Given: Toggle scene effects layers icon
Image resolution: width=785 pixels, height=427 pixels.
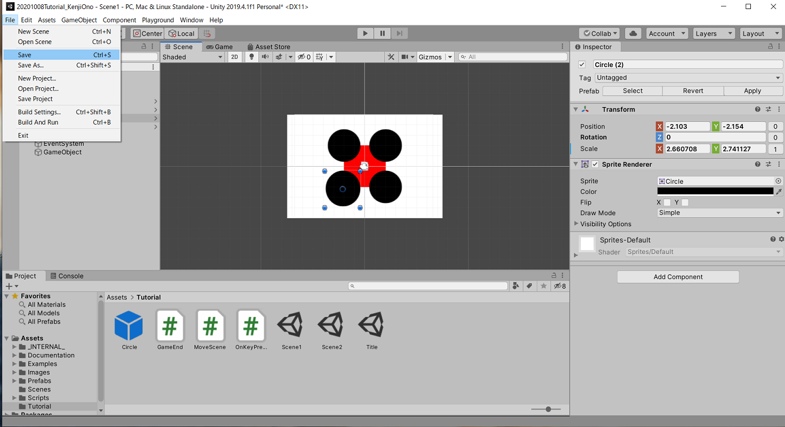Looking at the screenshot, I should [x=278, y=57].
